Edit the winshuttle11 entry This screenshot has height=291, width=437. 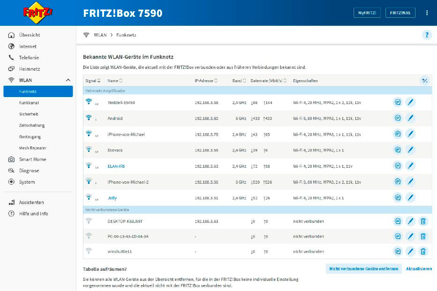coord(410,252)
